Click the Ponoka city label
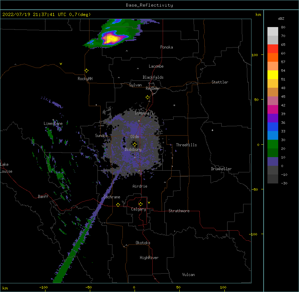This screenshot has height=292, width=299. click(x=166, y=47)
